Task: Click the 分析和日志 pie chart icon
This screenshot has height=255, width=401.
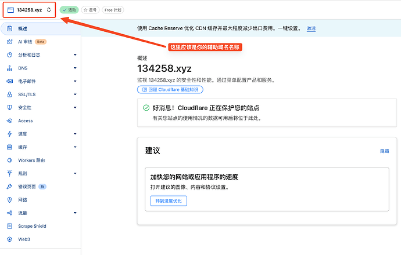Action: 9,55
